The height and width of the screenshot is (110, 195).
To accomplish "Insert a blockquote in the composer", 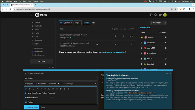I will point(42,89).
